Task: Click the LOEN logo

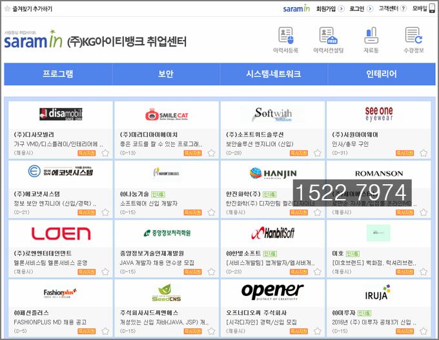Action: pyautogui.click(x=61, y=234)
